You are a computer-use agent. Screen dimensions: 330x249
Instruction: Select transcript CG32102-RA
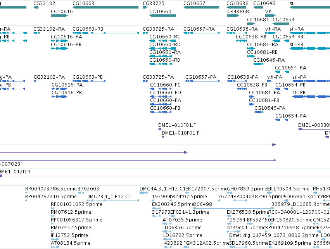coord(49,29)
